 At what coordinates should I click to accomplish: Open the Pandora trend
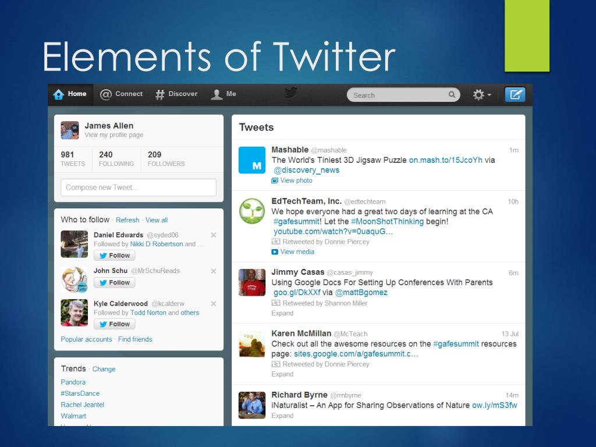coord(73,382)
